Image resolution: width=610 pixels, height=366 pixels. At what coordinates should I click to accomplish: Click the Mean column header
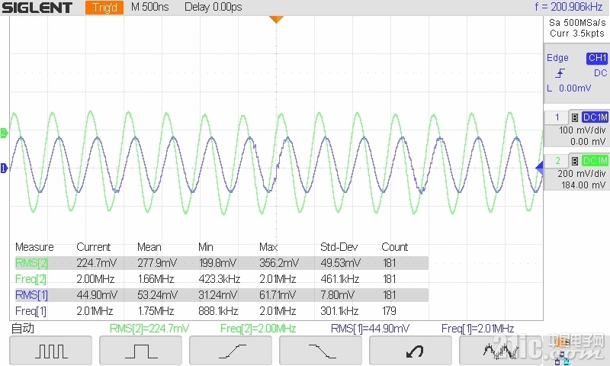click(149, 247)
